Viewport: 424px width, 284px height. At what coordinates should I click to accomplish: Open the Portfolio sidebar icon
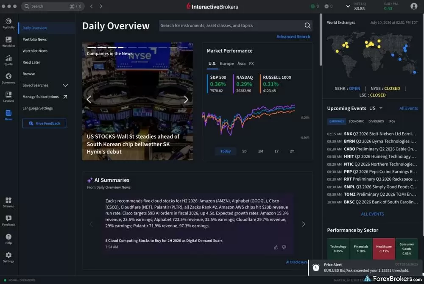click(x=8, y=23)
